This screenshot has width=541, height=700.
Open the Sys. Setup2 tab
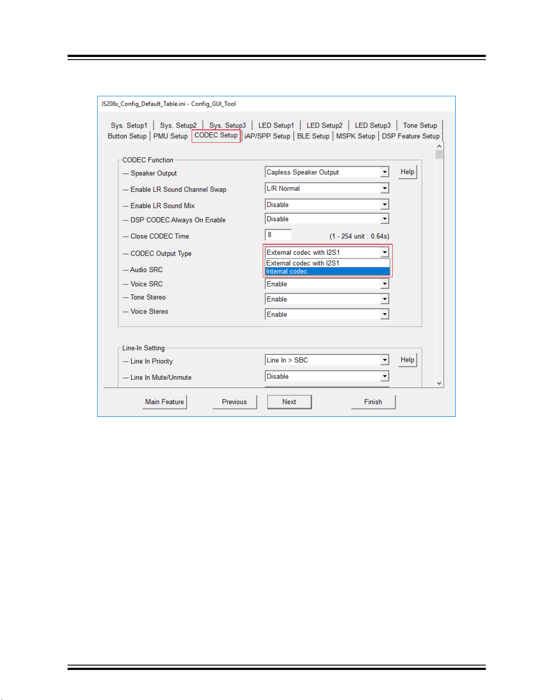[x=178, y=125]
